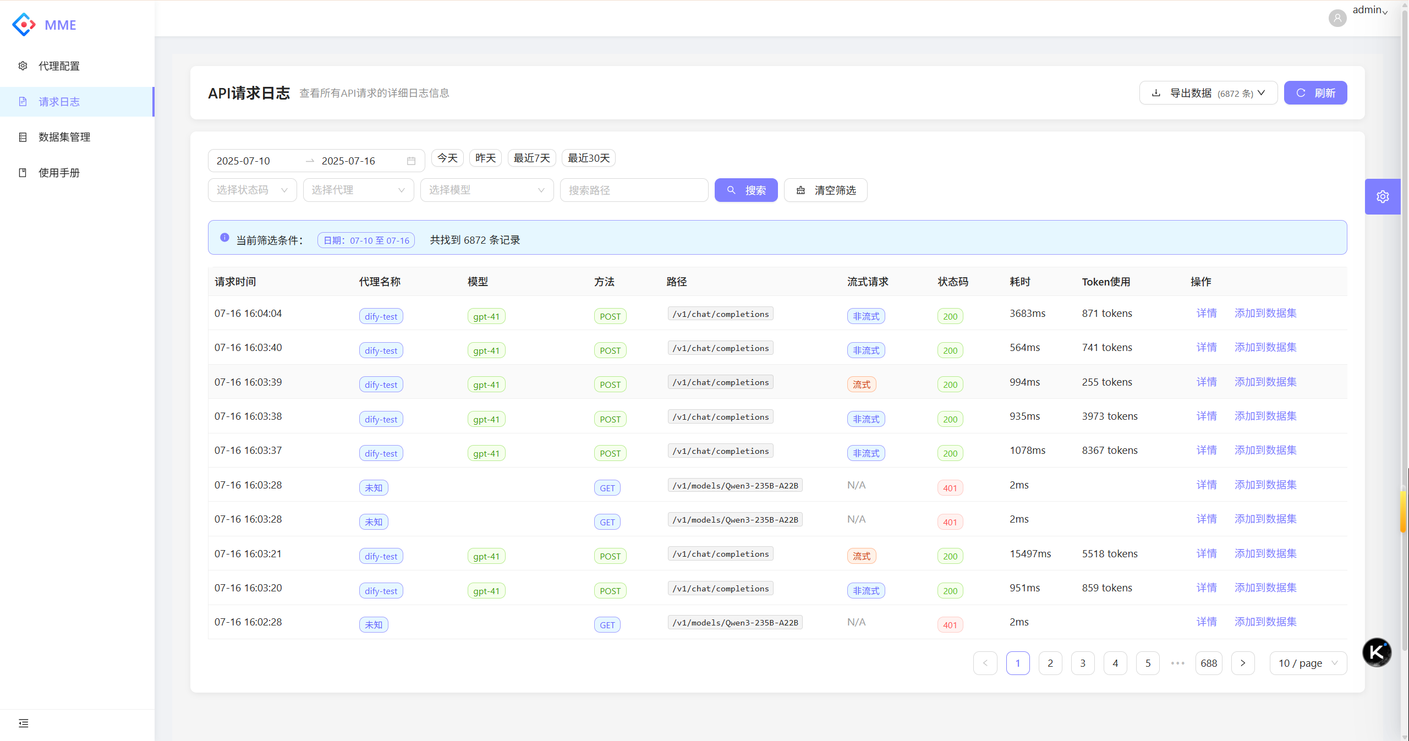The image size is (1409, 741).
Task: Open the 数据集管理 menu item
Action: (64, 137)
